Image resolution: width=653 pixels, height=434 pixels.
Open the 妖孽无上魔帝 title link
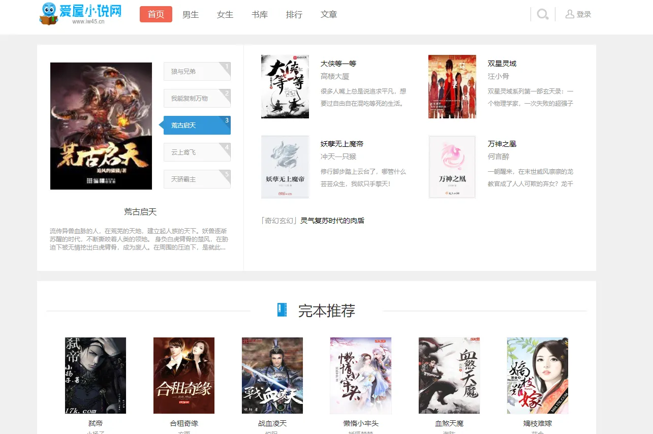coord(342,144)
